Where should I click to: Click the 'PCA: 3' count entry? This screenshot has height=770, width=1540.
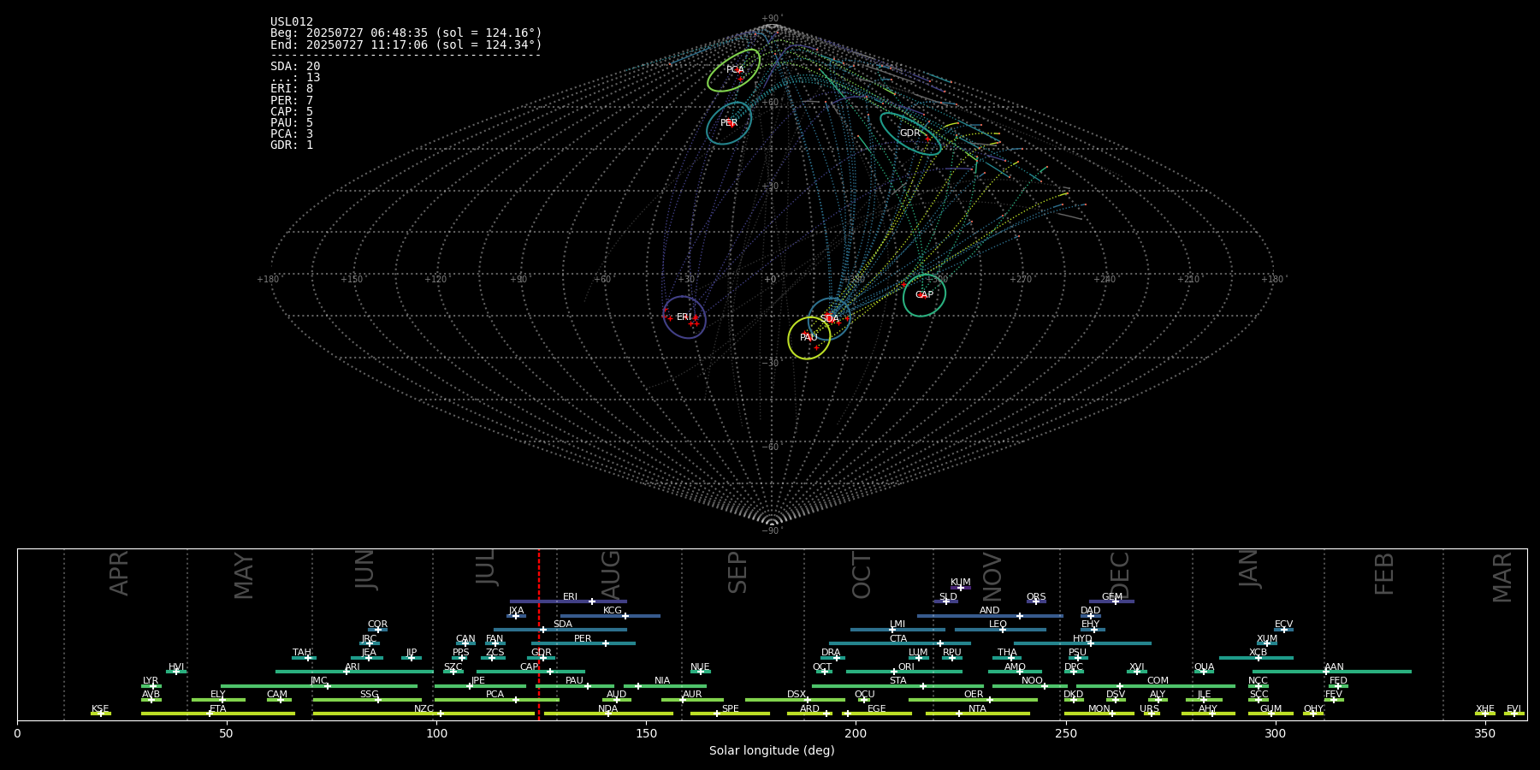(292, 133)
